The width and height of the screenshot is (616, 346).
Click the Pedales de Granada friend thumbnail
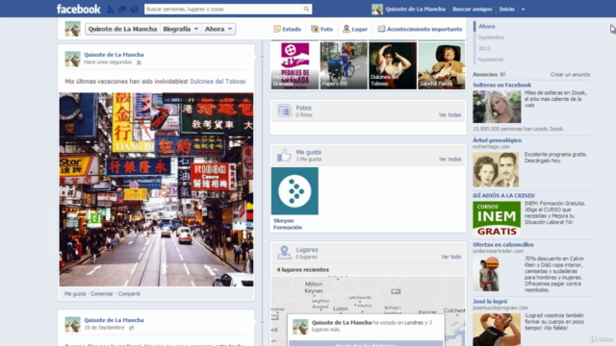click(x=295, y=65)
